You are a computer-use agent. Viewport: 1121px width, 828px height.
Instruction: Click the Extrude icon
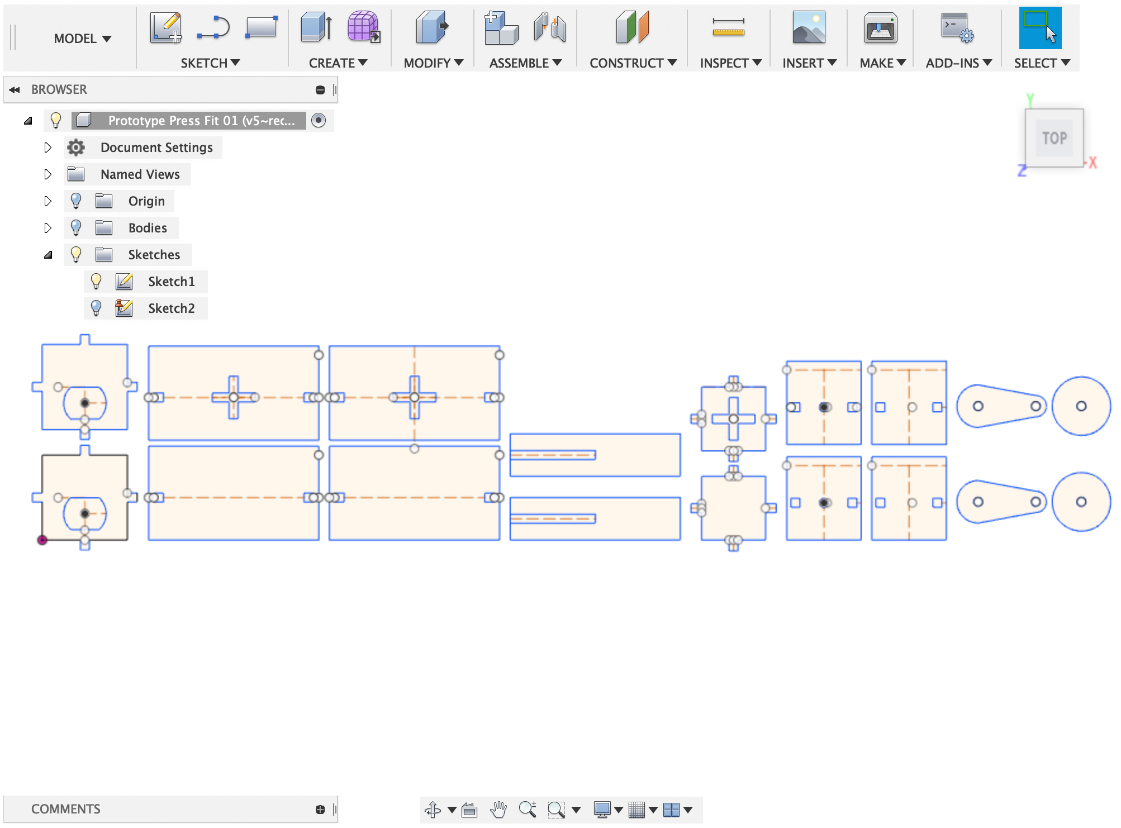(316, 27)
